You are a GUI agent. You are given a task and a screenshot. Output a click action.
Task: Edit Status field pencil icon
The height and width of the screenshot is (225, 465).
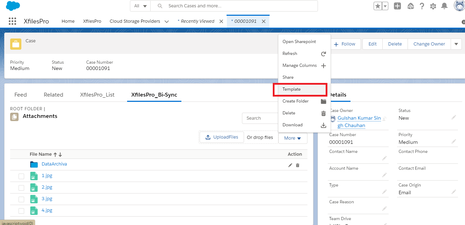pos(454,117)
